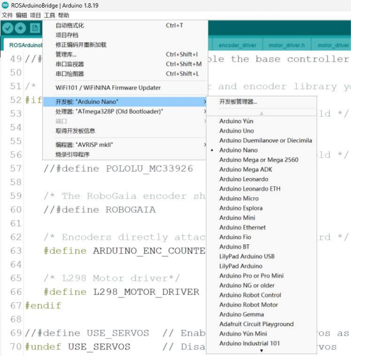Choose Arduino BT from board list
Screen dimensions: 365x356
click(261, 247)
